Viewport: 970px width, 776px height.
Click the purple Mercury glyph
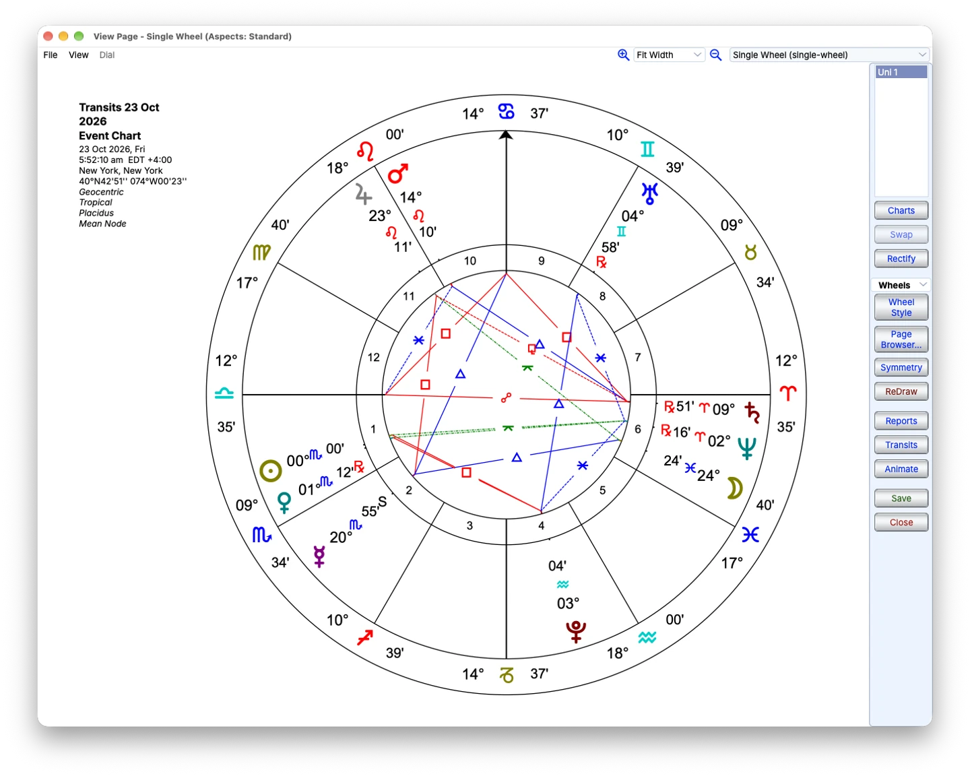coord(319,556)
